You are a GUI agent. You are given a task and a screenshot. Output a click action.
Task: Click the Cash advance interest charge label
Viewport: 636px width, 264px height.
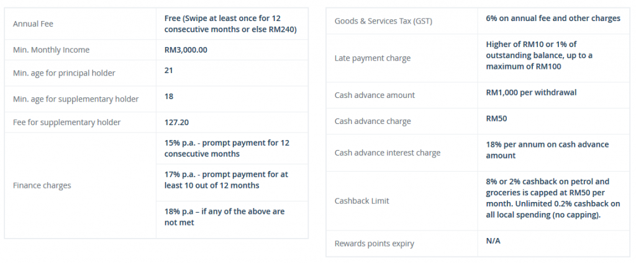388,153
